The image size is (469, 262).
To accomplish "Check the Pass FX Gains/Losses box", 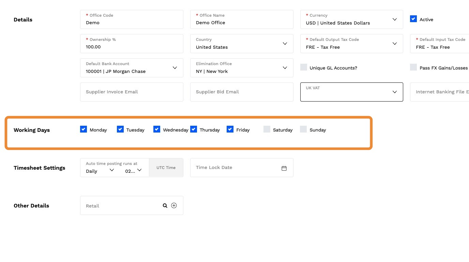I will [x=413, y=67].
